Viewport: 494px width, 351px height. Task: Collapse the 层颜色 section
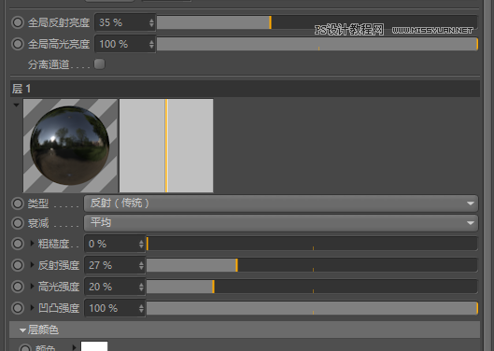22,330
